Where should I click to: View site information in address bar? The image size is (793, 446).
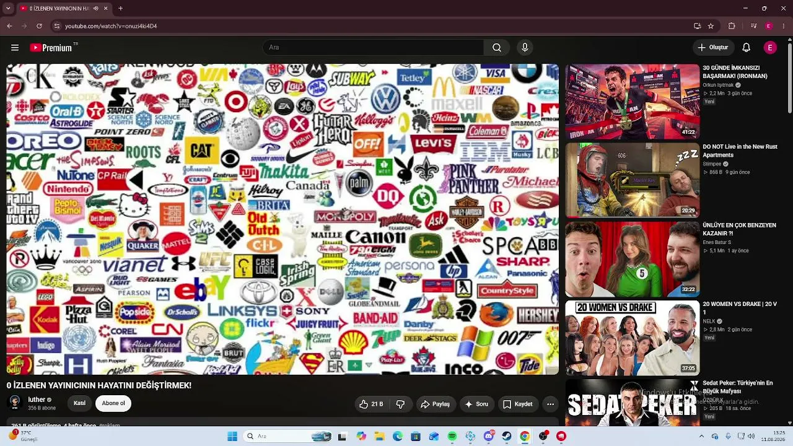click(56, 26)
